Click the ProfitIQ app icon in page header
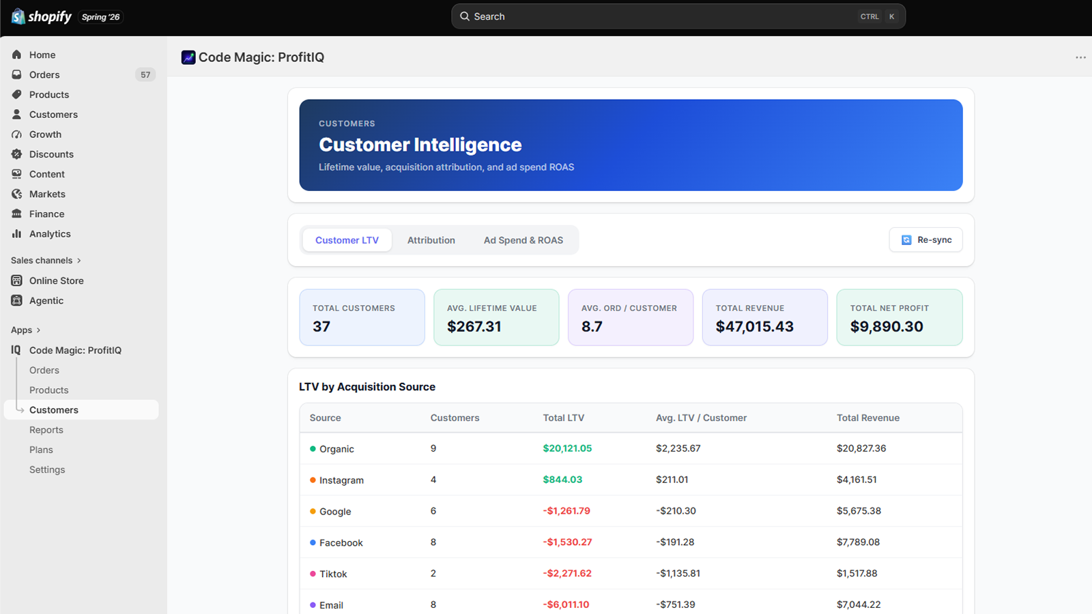This screenshot has height=614, width=1092. [188, 57]
